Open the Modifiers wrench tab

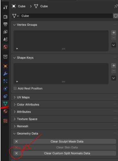pyautogui.click(x=5, y=74)
